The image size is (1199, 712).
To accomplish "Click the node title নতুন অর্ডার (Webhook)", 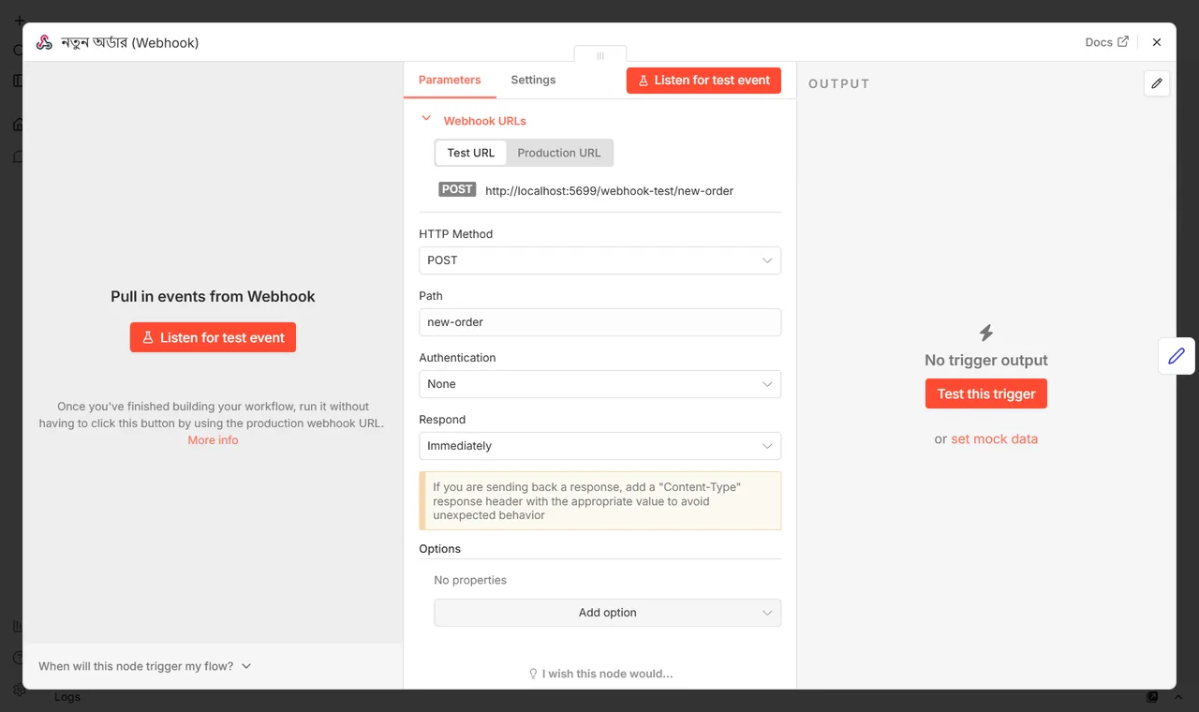I will [x=129, y=42].
